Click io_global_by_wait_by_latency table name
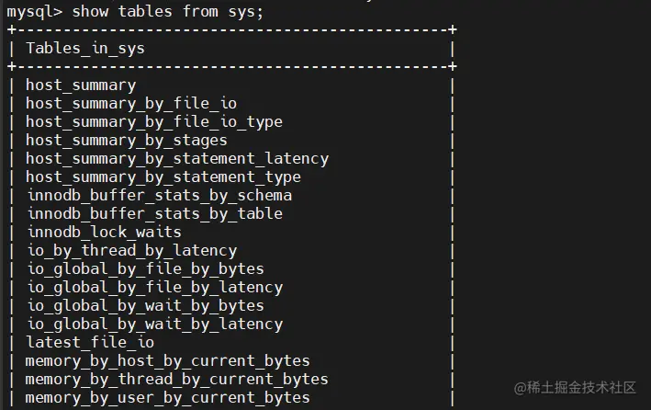 153,324
